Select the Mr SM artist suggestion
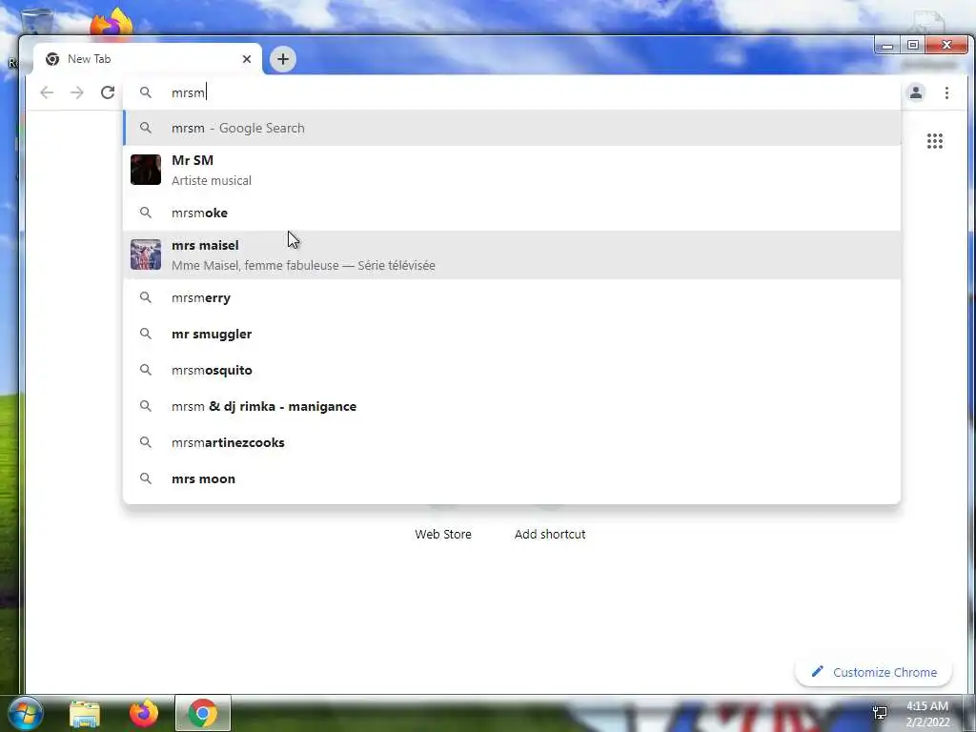This screenshot has width=976, height=732. (512, 170)
